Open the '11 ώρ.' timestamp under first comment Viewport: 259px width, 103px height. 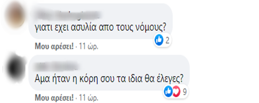89,47
